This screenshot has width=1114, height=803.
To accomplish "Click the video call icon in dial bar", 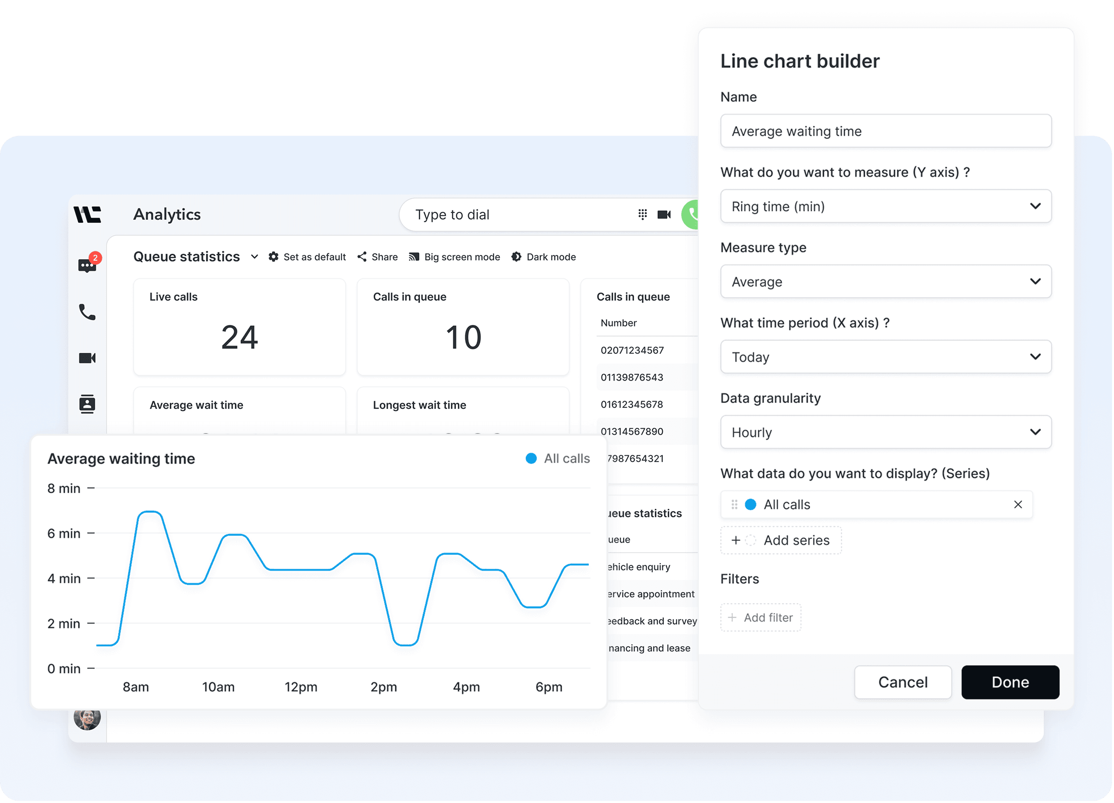I will point(664,214).
